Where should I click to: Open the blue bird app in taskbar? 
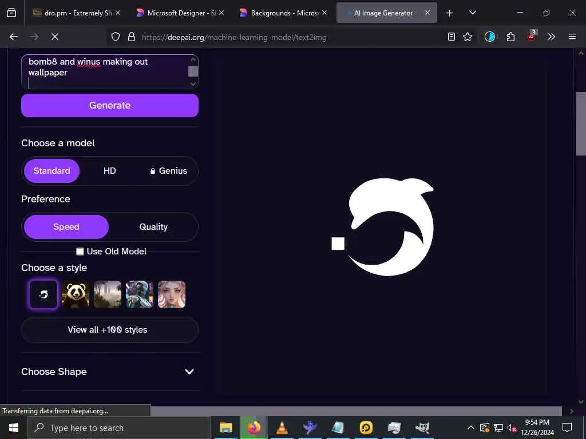(310, 428)
